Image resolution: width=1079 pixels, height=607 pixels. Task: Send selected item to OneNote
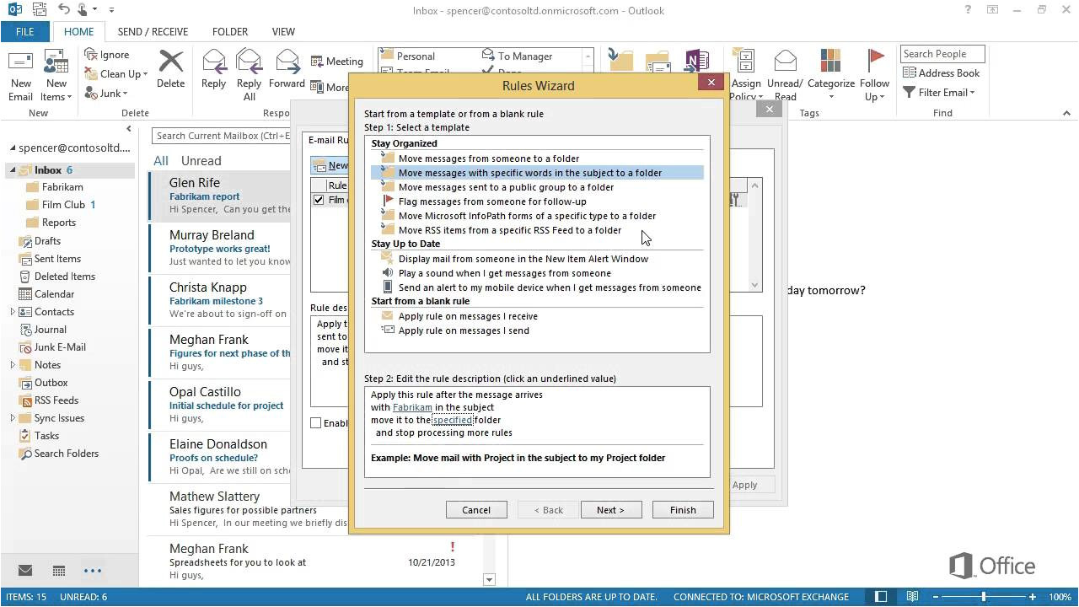click(x=696, y=61)
